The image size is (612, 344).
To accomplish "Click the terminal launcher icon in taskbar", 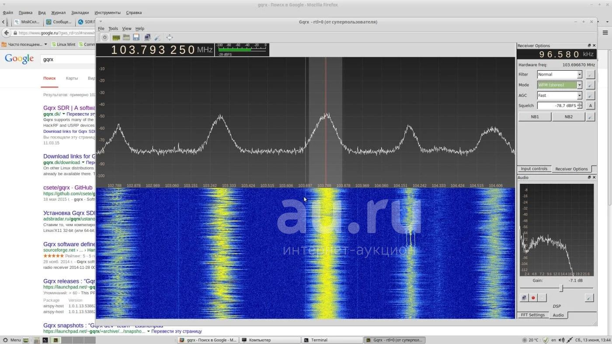I will pyautogui.click(x=45, y=340).
